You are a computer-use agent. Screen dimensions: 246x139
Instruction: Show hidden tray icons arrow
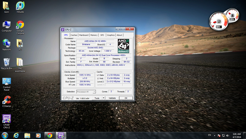coord(214,135)
